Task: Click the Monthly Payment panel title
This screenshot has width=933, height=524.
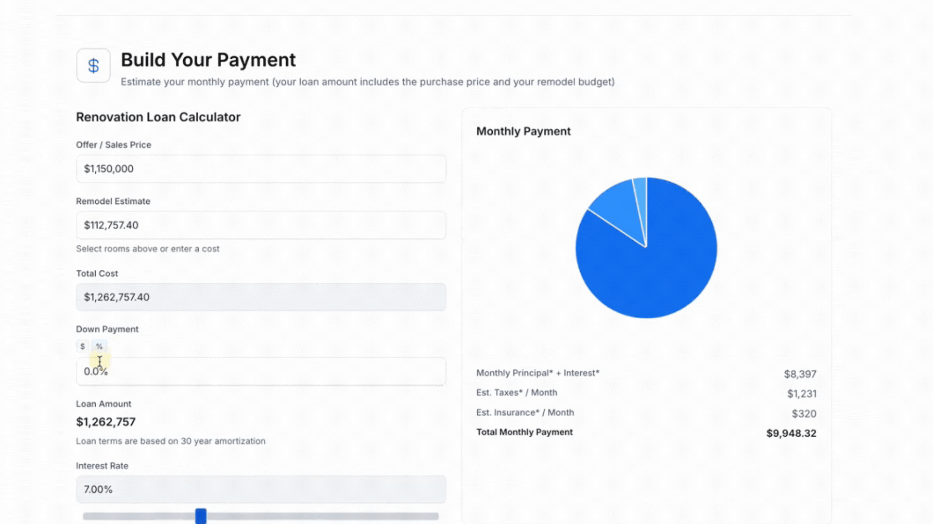Action: coord(523,131)
